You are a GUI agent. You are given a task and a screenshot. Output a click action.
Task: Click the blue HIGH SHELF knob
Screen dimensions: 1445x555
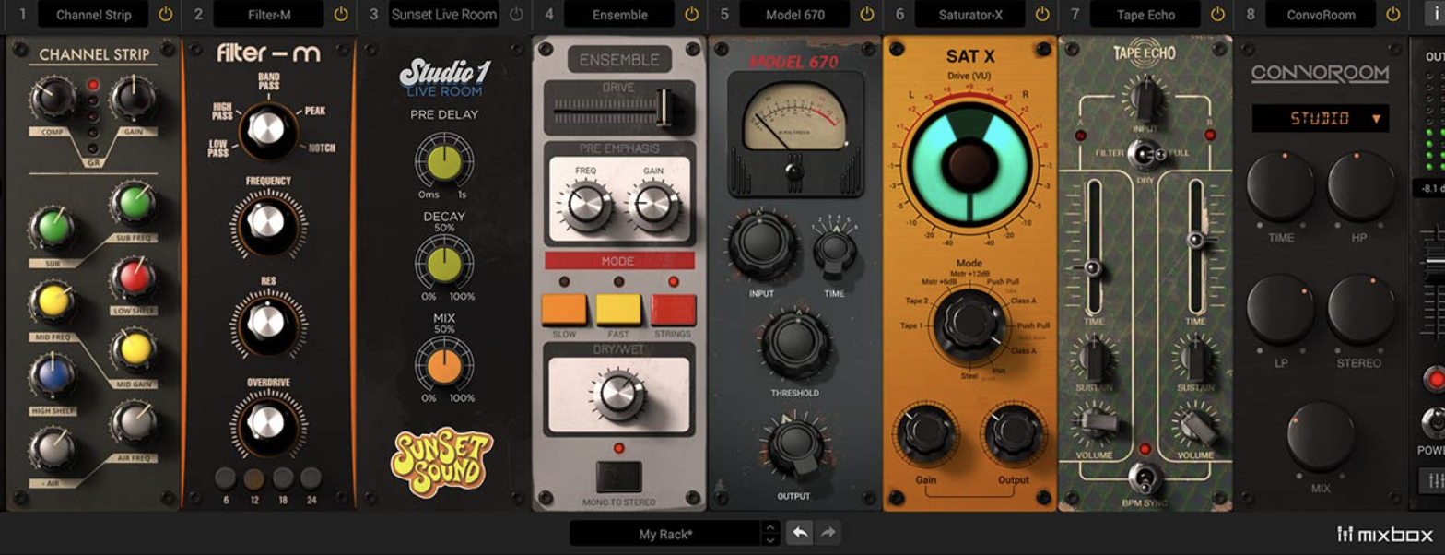[x=52, y=376]
